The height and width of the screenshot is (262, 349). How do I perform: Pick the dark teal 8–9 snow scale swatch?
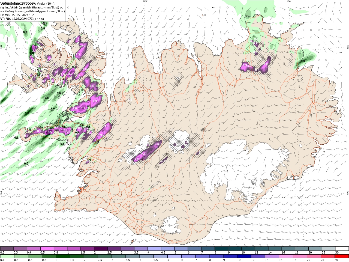coord(221,249)
